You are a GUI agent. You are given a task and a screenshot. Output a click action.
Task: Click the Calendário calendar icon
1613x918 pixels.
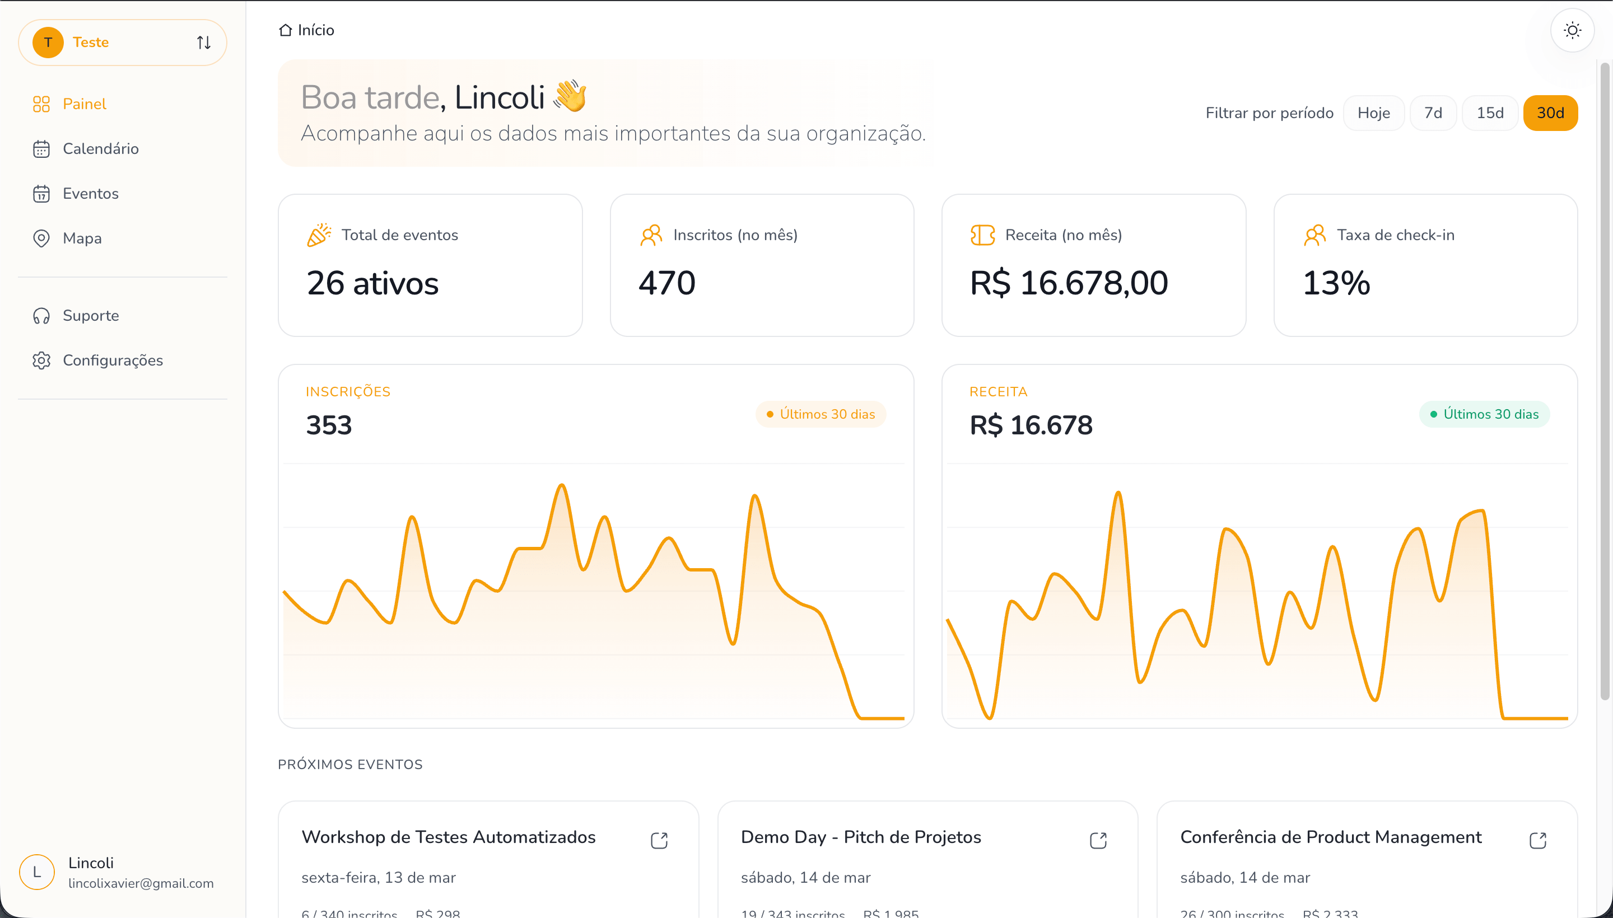coord(41,149)
